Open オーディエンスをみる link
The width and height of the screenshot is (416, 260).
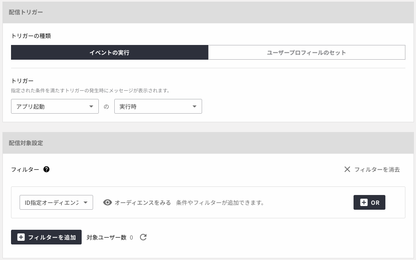pos(143,203)
